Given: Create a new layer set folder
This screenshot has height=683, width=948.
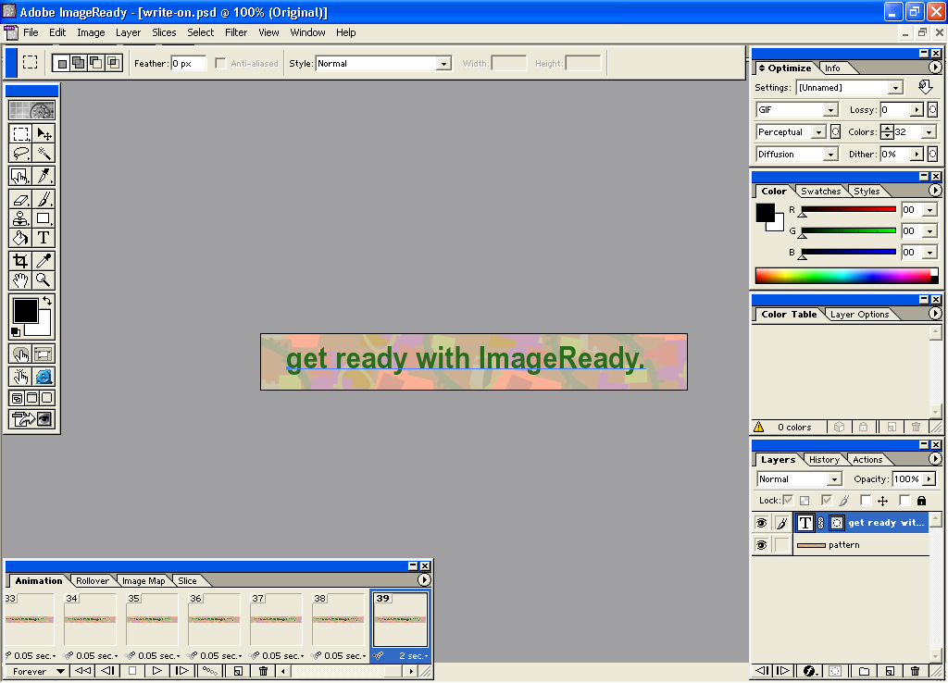Looking at the screenshot, I should pos(865,670).
